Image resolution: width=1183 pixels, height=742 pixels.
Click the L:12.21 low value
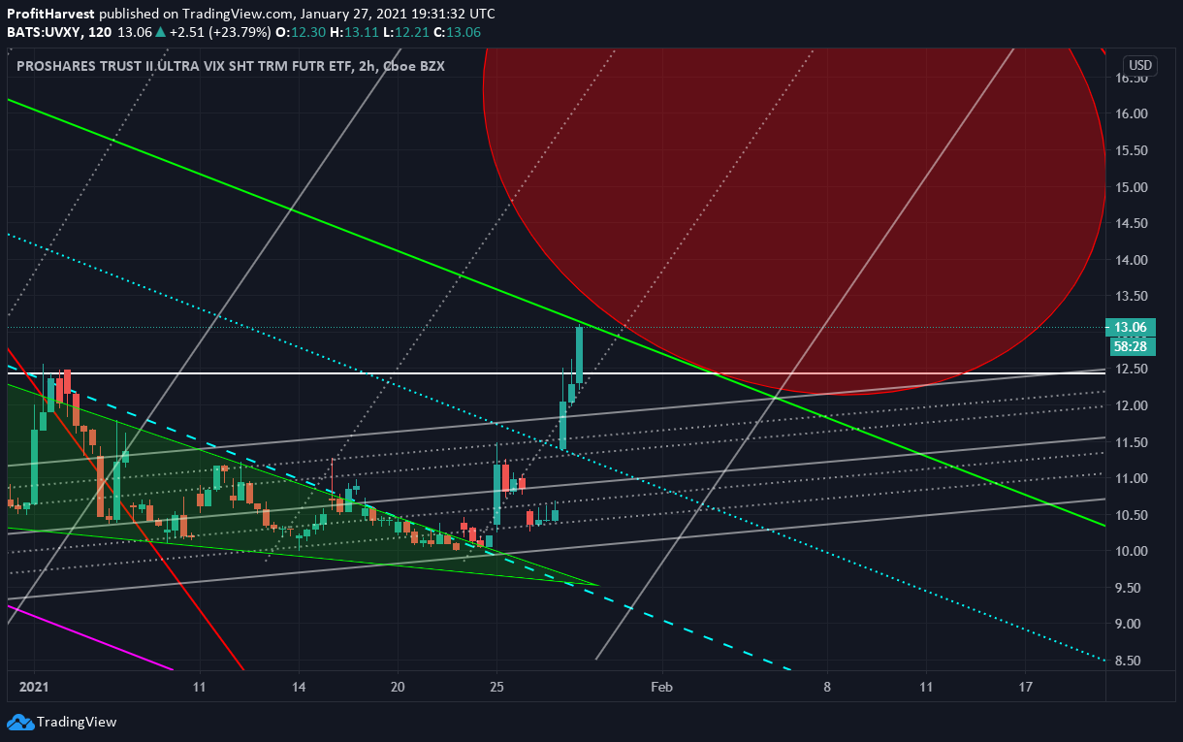403,32
